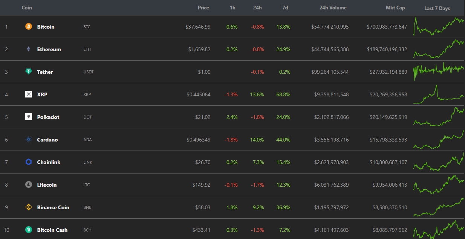Click the Binance Coin icon
Viewport: 465px width, 239px height.
click(29, 207)
